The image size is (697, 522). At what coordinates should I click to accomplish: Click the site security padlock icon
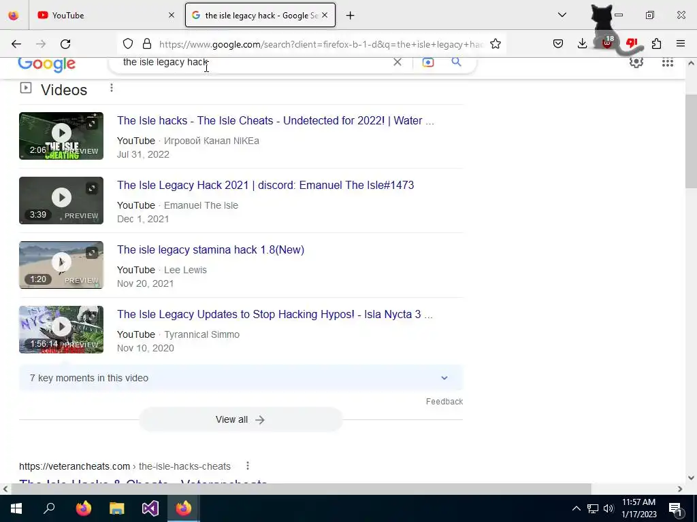coord(147,44)
